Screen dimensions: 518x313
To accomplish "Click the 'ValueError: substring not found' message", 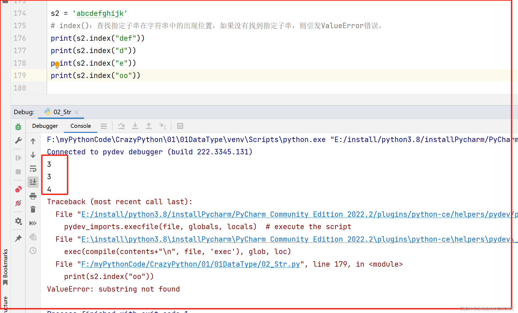I will click(x=113, y=289).
